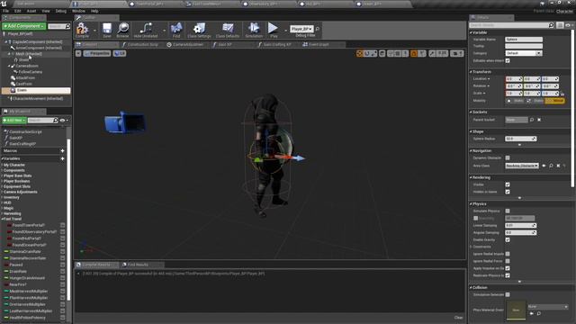Lock scale ratio icon
The height and width of the screenshot is (324, 576).
[562, 94]
